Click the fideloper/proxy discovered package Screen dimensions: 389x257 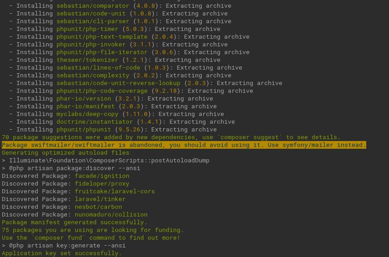tap(102, 184)
